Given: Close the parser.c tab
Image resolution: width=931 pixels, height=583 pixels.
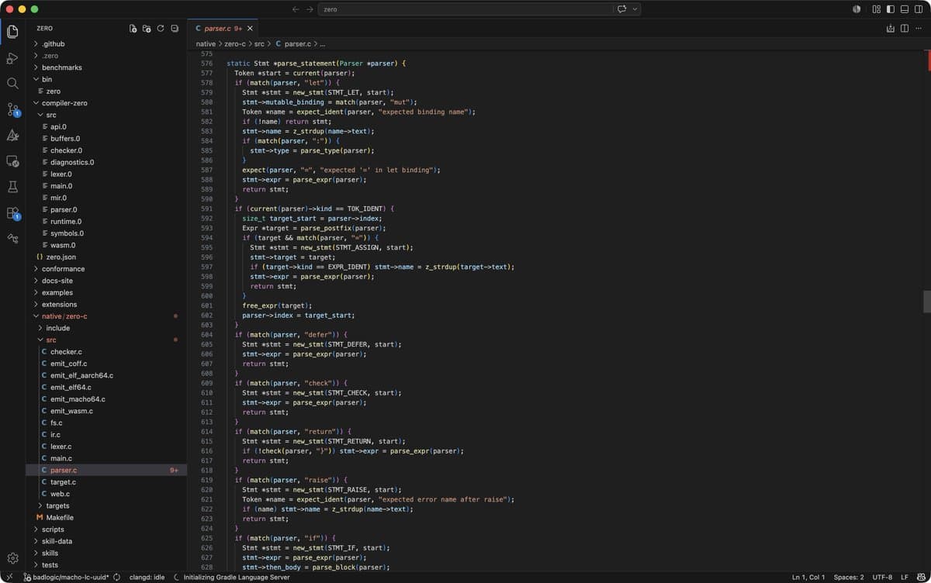Looking at the screenshot, I should pyautogui.click(x=250, y=29).
